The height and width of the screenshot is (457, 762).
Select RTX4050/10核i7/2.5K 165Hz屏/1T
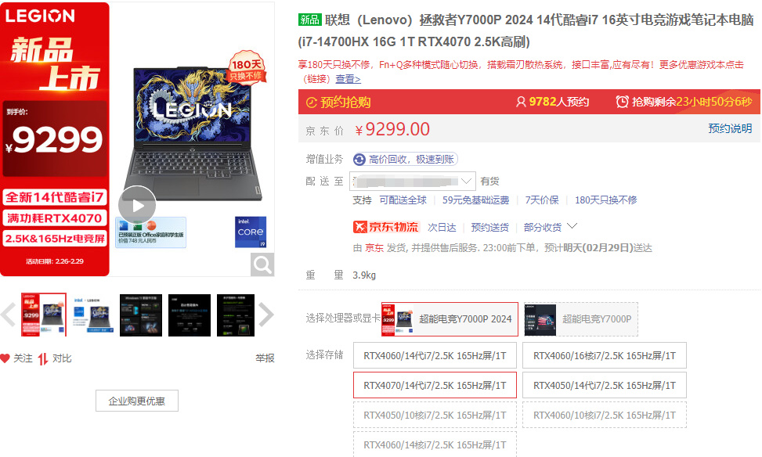pyautogui.click(x=435, y=416)
